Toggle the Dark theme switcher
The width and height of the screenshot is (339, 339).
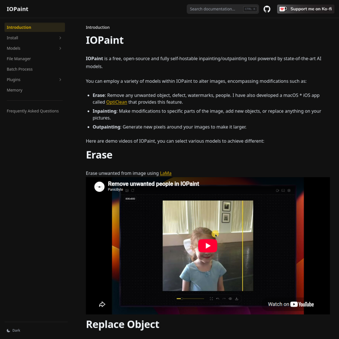13,330
